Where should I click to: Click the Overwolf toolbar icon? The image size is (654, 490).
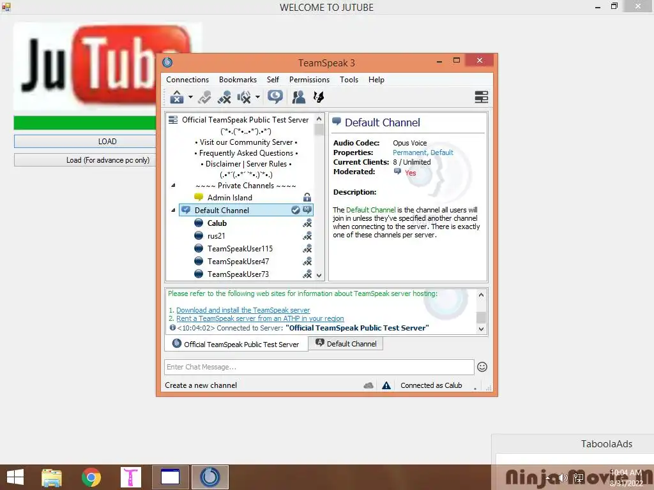coord(319,97)
